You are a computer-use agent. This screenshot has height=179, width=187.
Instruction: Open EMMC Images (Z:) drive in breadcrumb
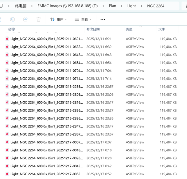click(68, 6)
